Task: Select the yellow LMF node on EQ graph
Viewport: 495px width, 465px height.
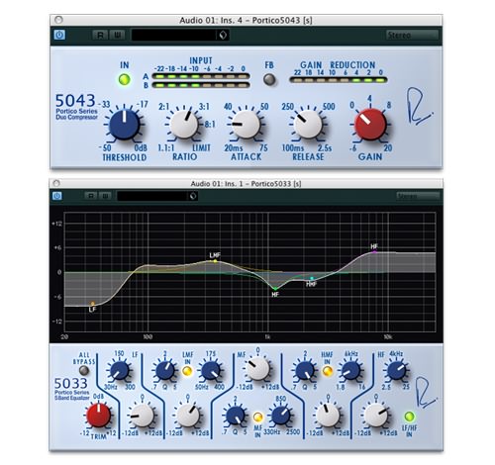Action: pos(215,261)
